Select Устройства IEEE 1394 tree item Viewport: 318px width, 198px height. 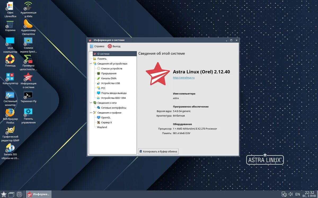pyautogui.click(x=113, y=98)
